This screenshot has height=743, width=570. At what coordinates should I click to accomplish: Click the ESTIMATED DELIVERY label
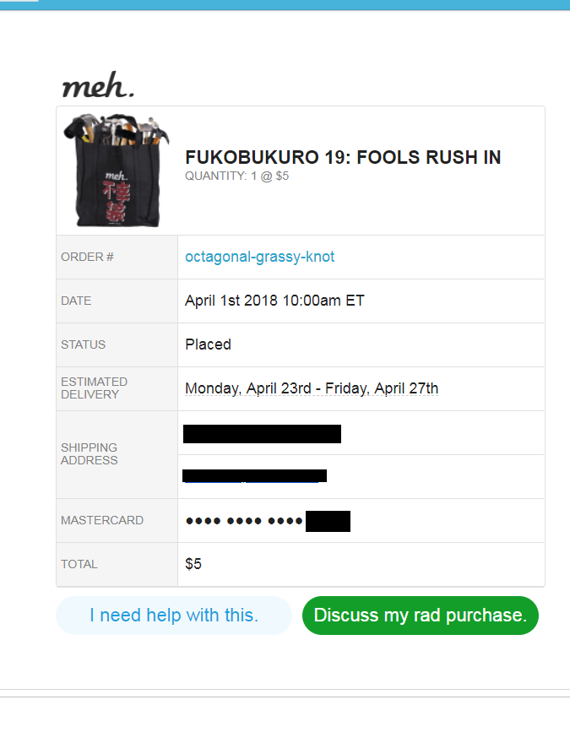[x=94, y=388]
